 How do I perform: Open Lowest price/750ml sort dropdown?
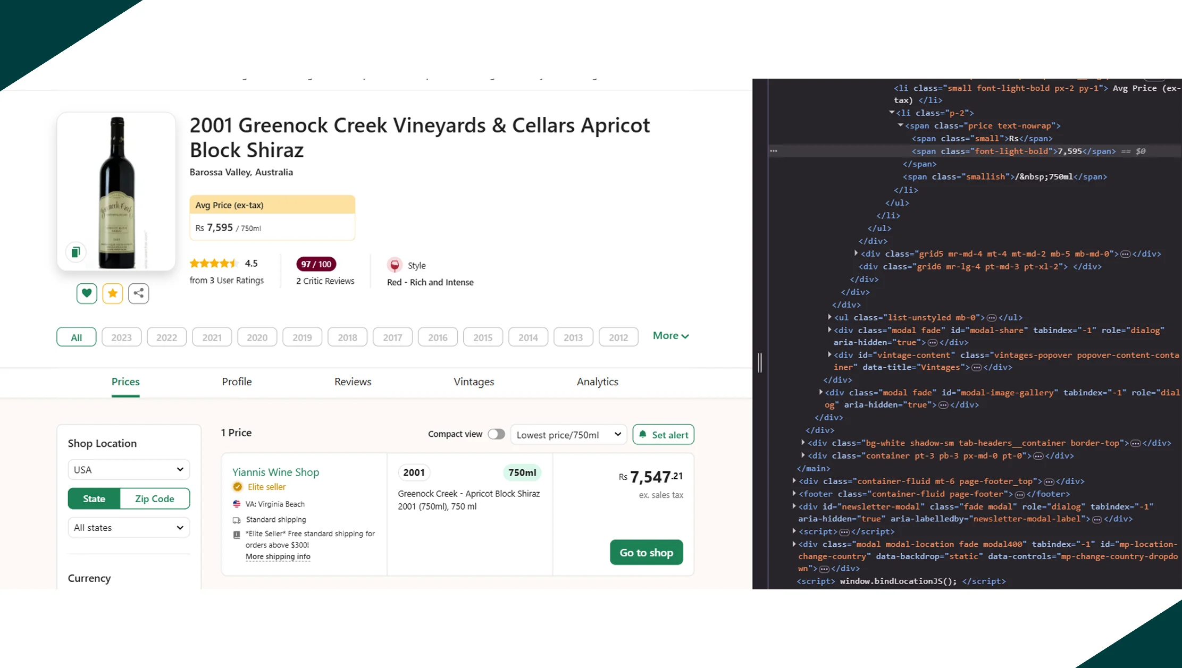568,435
